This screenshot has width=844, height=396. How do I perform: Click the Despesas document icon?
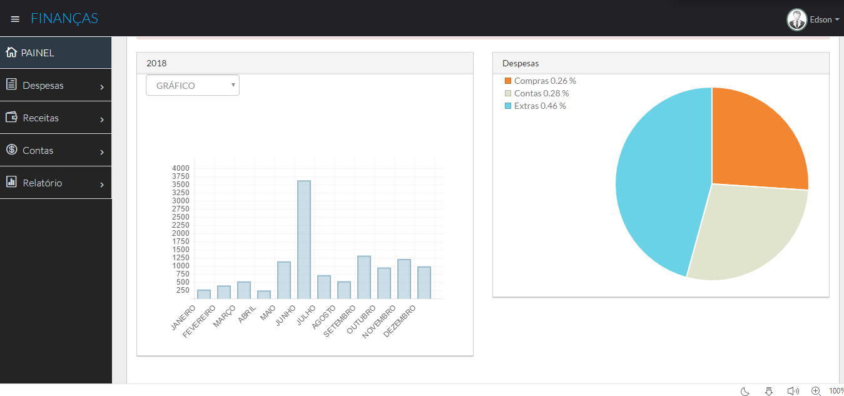pos(11,84)
